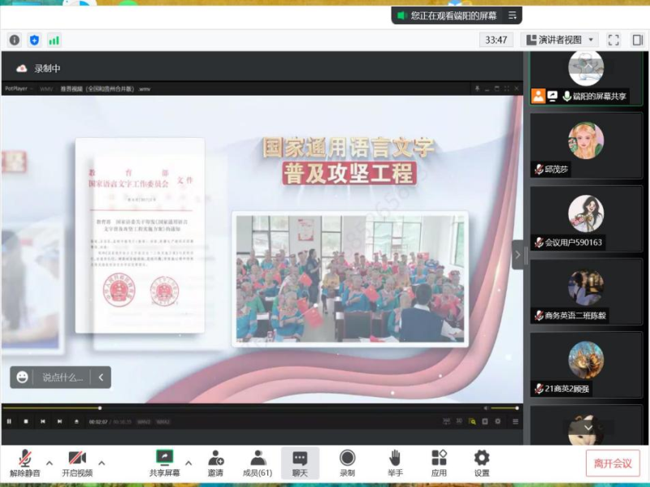Screen dimensions: 650x487
Task: Open the PotPlayer screen capture icon
Action: click(485, 421)
